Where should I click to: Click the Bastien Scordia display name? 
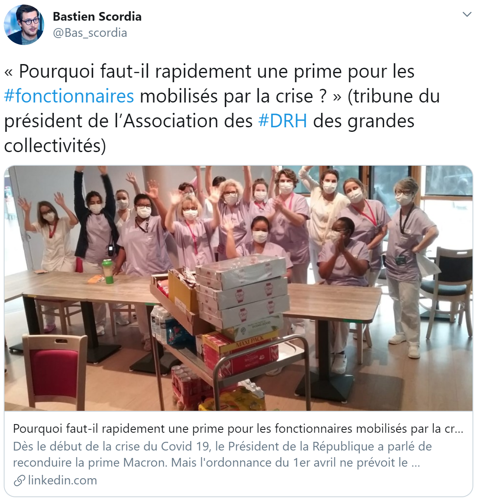click(x=97, y=17)
